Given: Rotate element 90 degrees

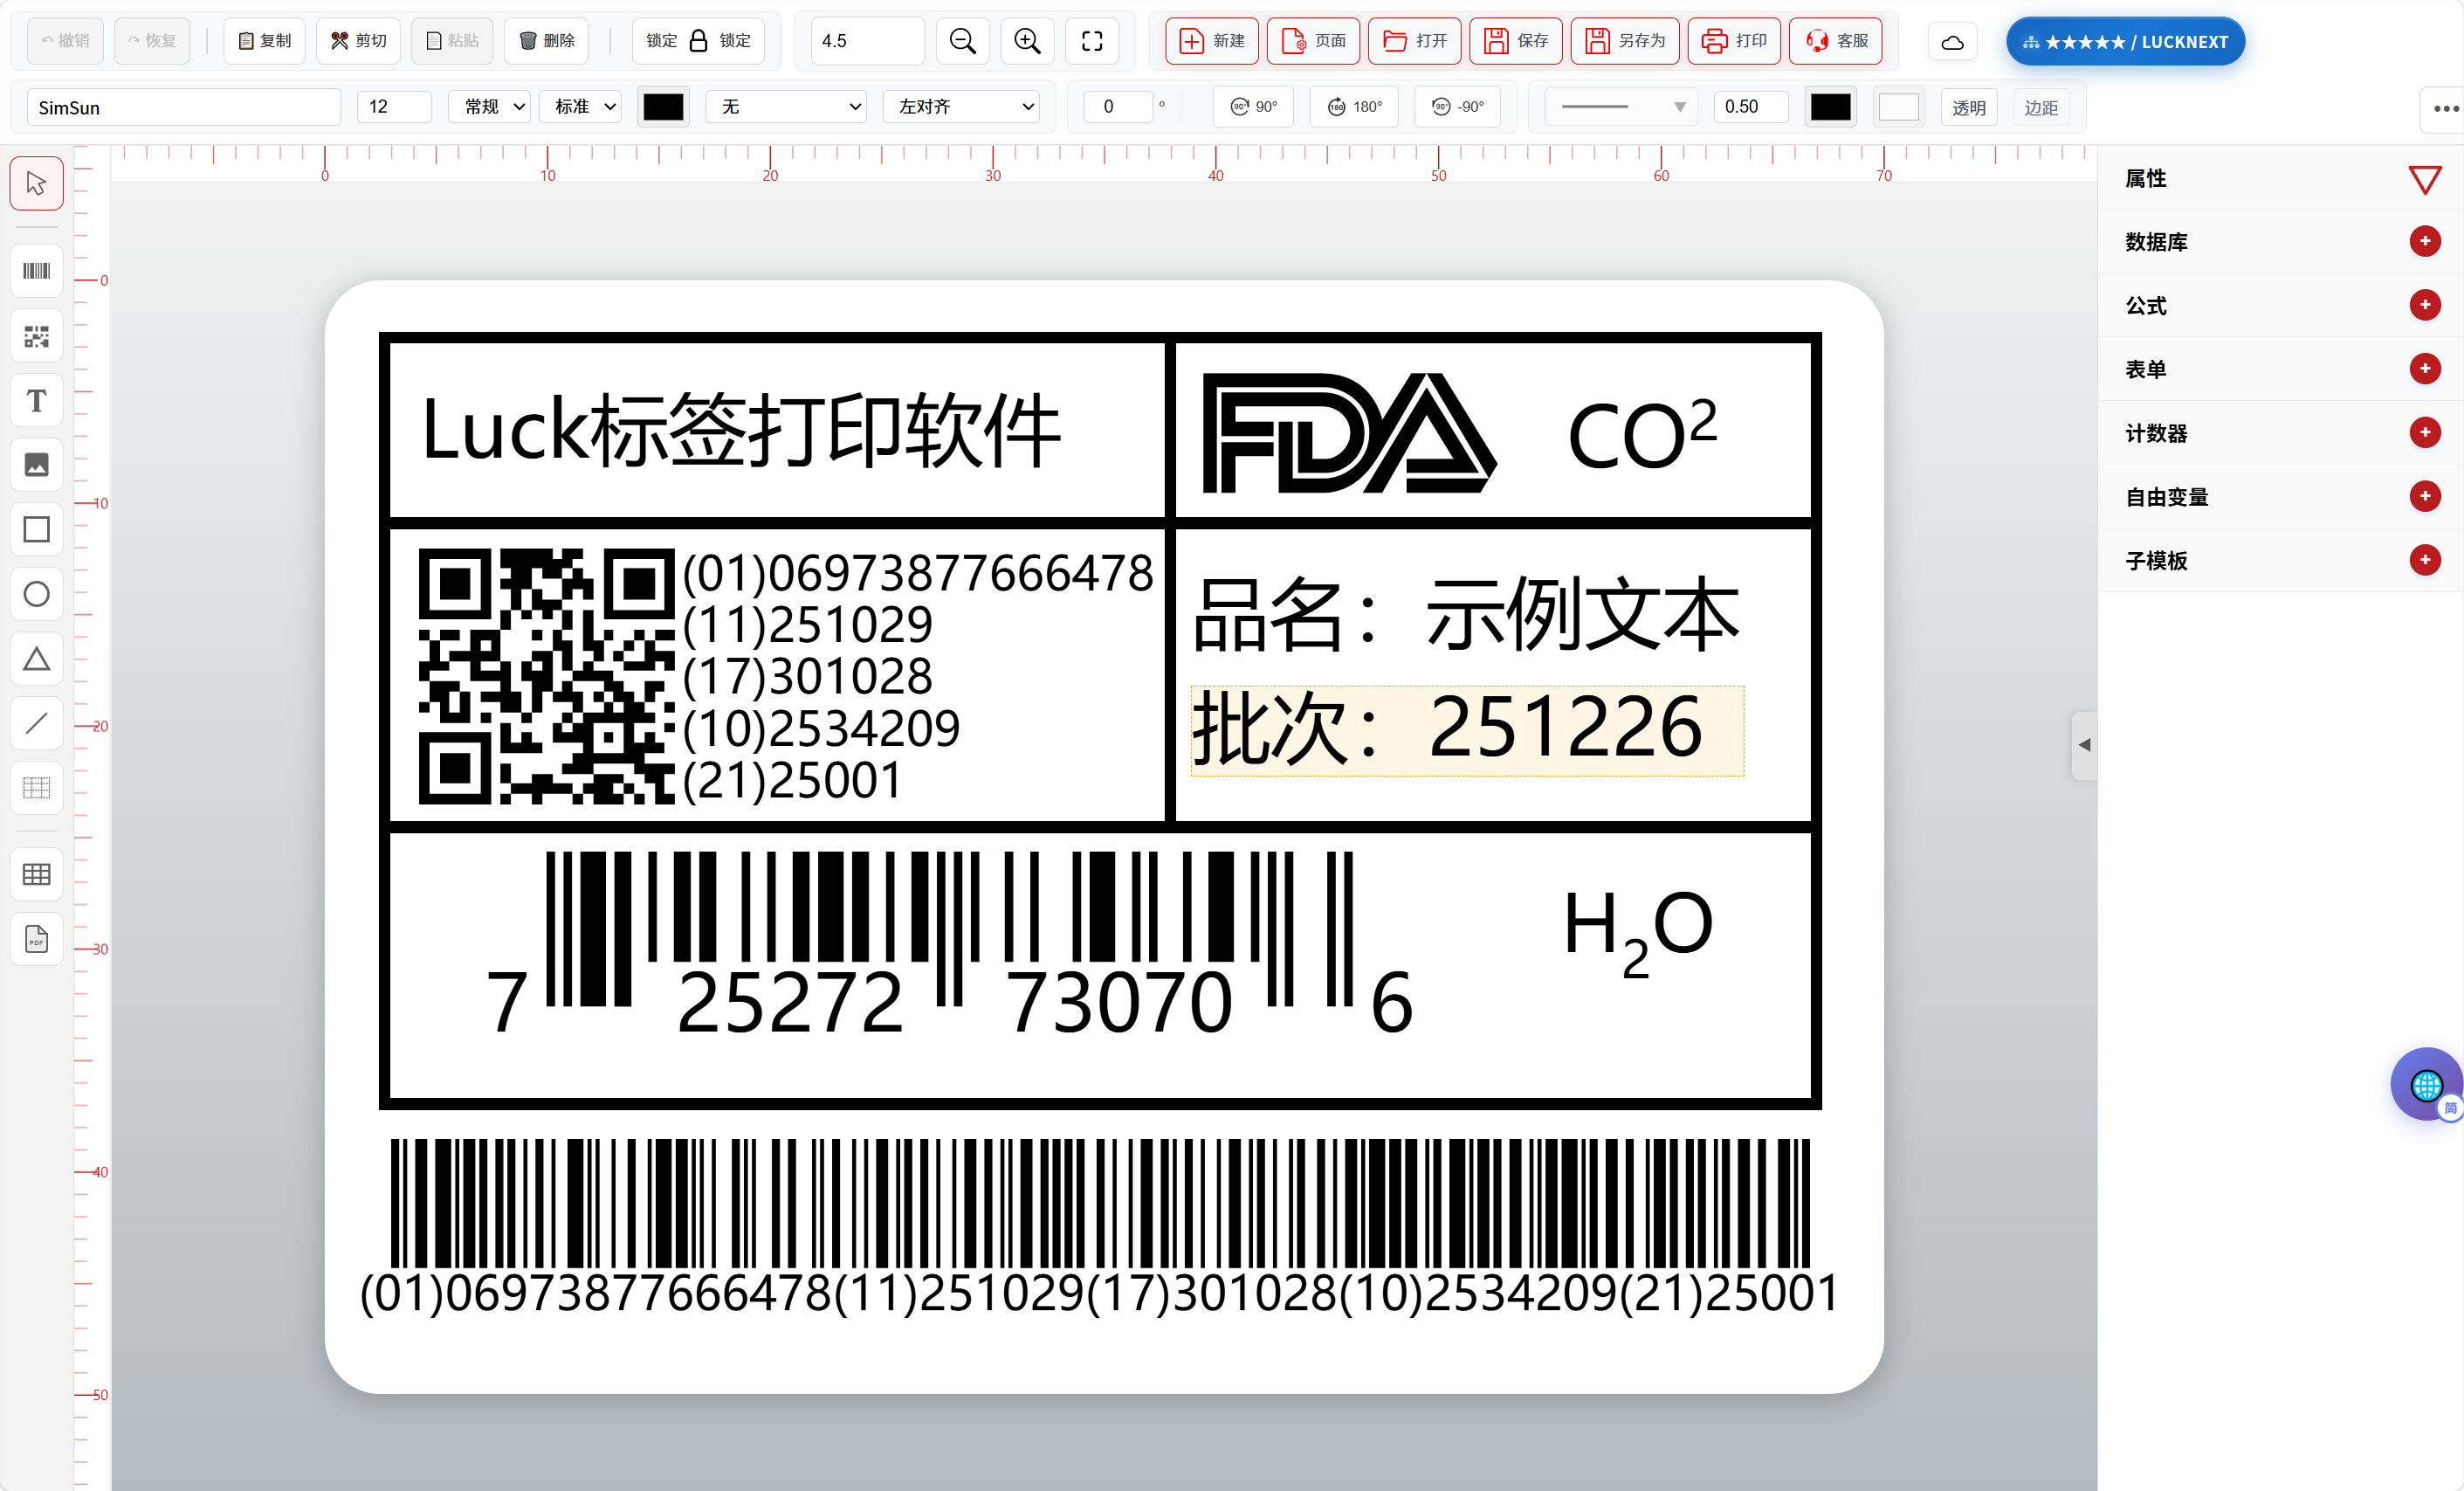Looking at the screenshot, I should [x=1253, y=107].
